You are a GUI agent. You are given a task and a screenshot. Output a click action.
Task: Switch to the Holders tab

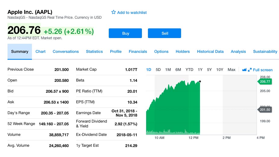pyautogui.click(x=183, y=52)
